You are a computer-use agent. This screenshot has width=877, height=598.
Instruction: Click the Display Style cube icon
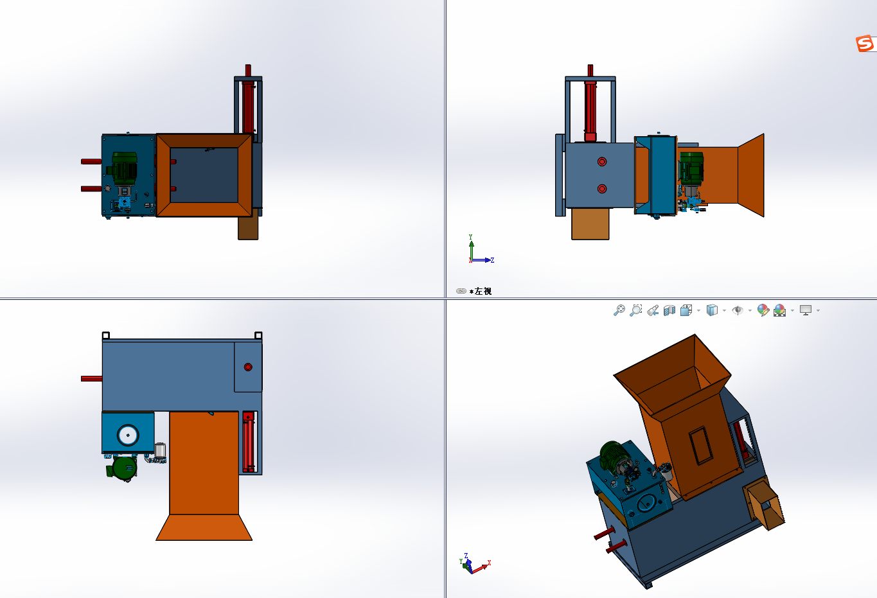[x=712, y=310]
